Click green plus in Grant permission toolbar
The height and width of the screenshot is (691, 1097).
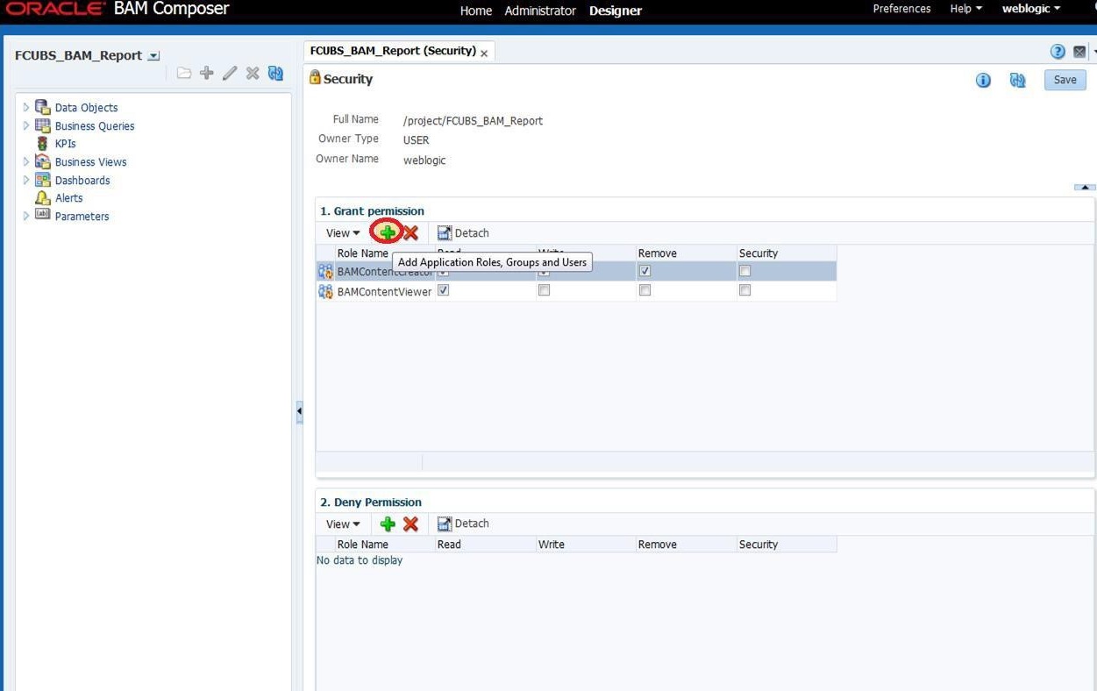[388, 232]
